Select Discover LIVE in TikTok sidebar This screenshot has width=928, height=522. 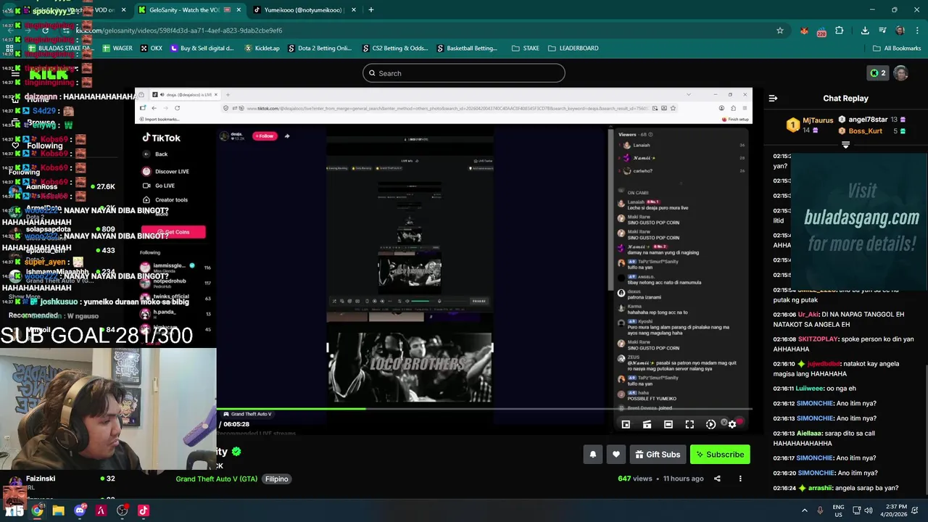[166, 172]
